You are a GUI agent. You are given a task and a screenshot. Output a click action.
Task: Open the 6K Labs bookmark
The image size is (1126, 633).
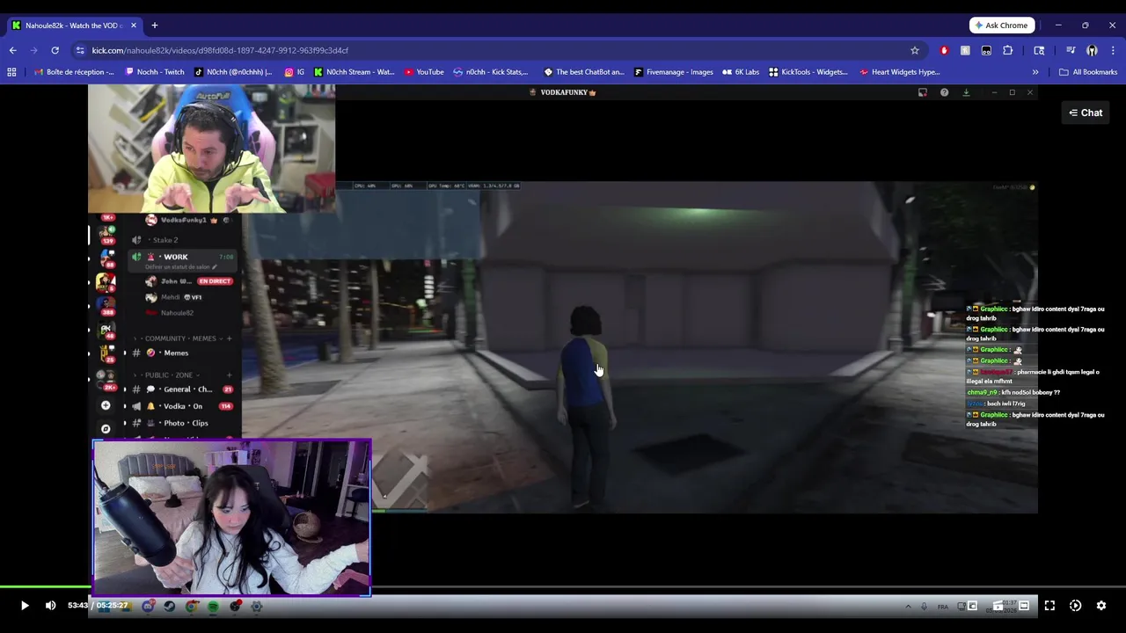click(741, 72)
